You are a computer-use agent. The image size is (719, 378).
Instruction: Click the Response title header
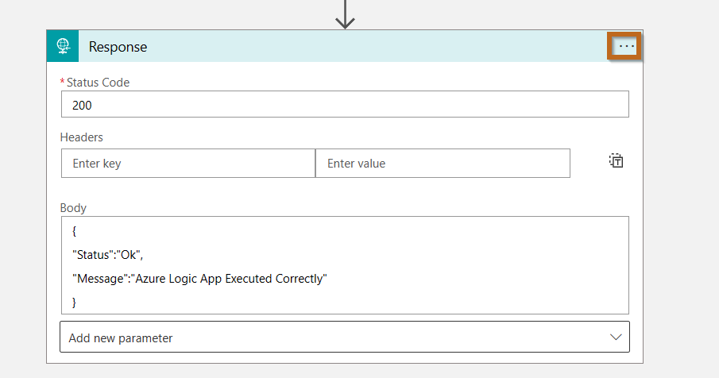(118, 47)
